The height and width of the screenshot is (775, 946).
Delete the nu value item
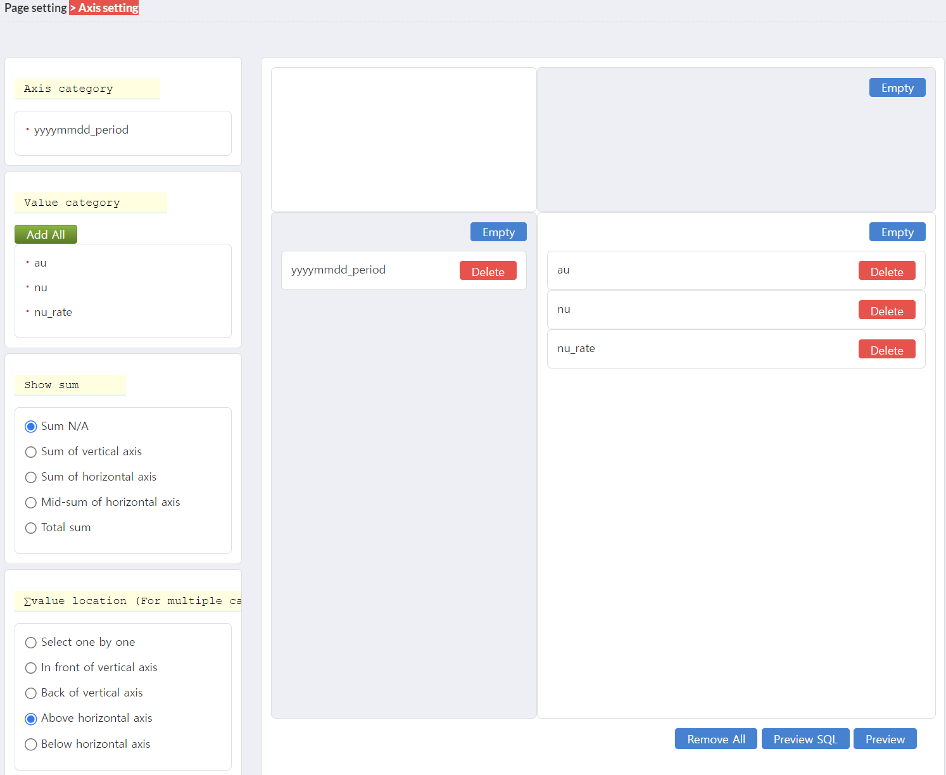click(x=887, y=310)
